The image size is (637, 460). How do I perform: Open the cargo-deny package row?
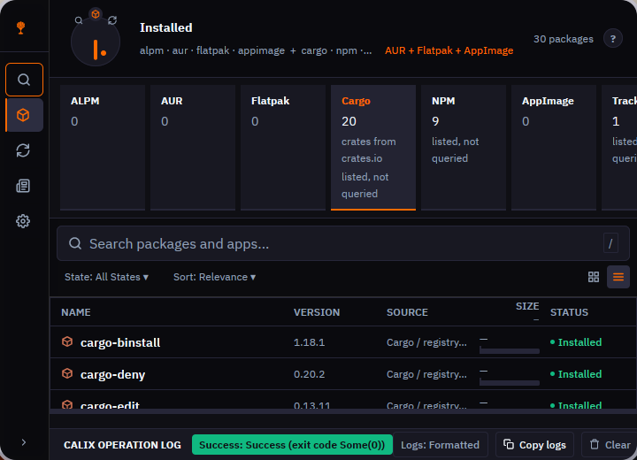[343, 374]
